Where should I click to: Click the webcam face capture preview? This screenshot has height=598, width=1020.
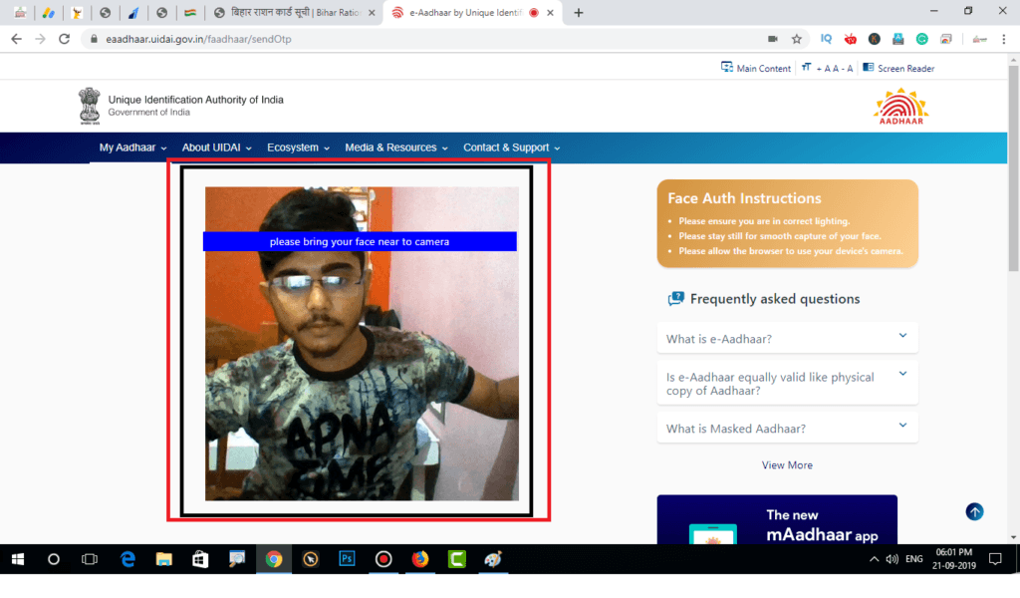[362, 344]
